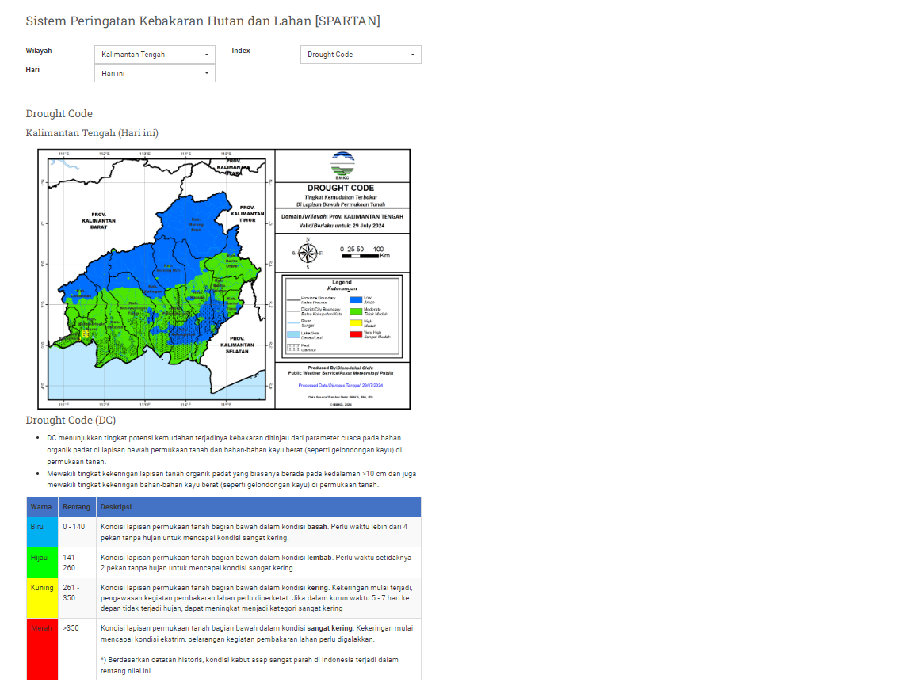Image resolution: width=913 pixels, height=690 pixels.
Task: Click the range cell 0 - 140
Action: [x=77, y=532]
